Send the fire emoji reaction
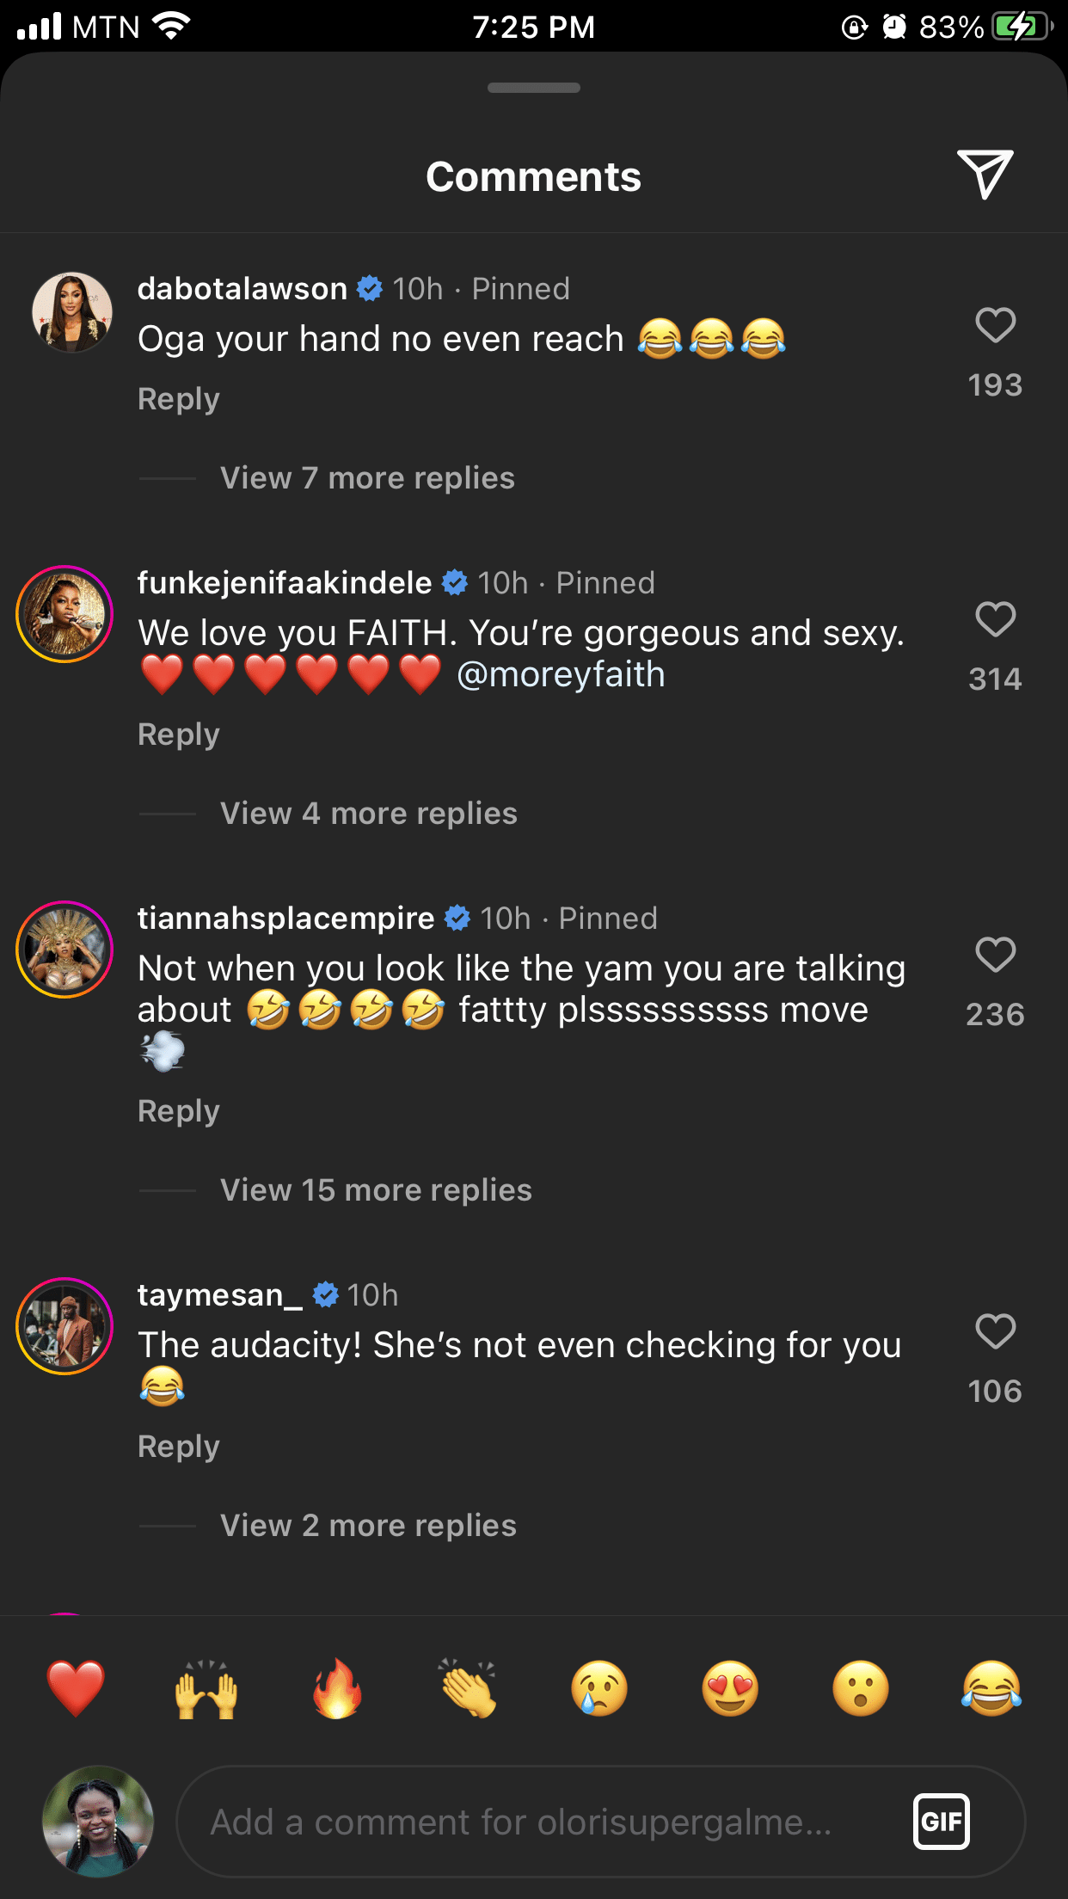Screen dimensions: 1068x1899 pyautogui.click(x=337, y=1688)
